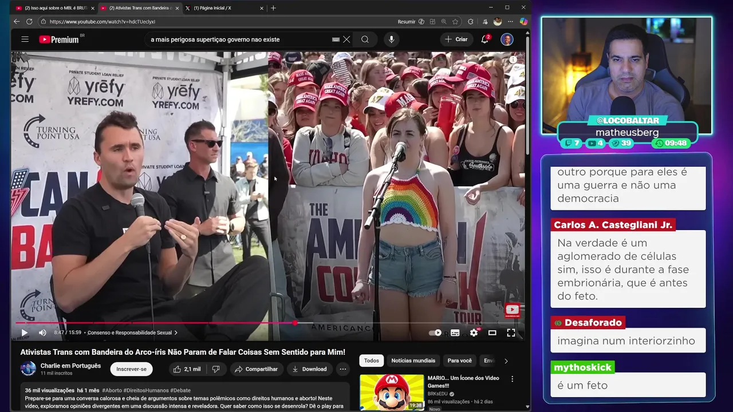Enter fullscreen mode
733x412 pixels.
[511, 332]
